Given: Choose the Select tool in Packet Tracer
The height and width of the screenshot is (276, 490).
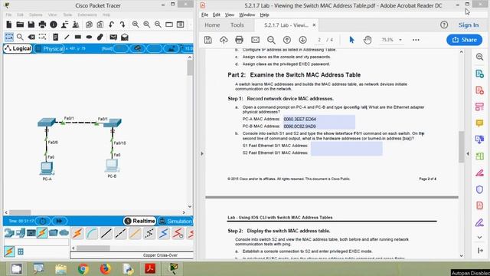Looking at the screenshot, I should tap(9, 38).
